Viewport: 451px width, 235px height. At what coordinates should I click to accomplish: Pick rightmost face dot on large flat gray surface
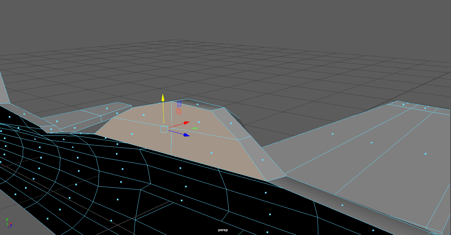pos(425,154)
